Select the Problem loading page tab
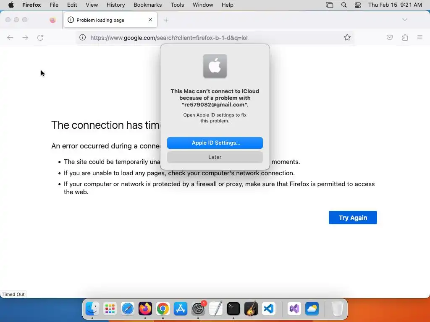Screen dimensions: 430x322 tap(110, 20)
